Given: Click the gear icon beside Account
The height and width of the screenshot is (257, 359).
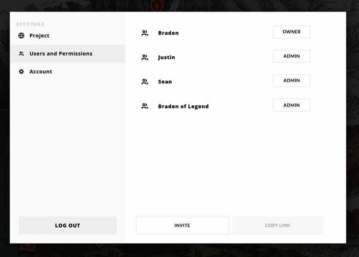Looking at the screenshot, I should (x=21, y=71).
